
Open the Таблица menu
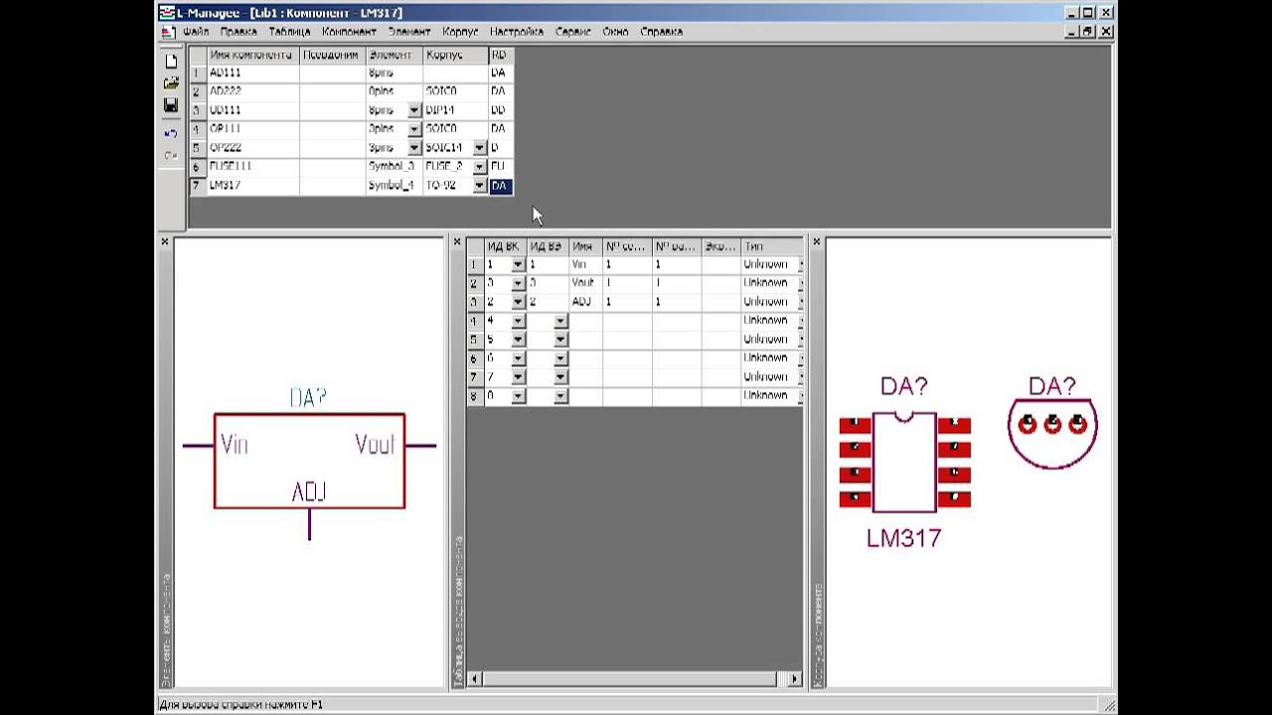point(289,32)
